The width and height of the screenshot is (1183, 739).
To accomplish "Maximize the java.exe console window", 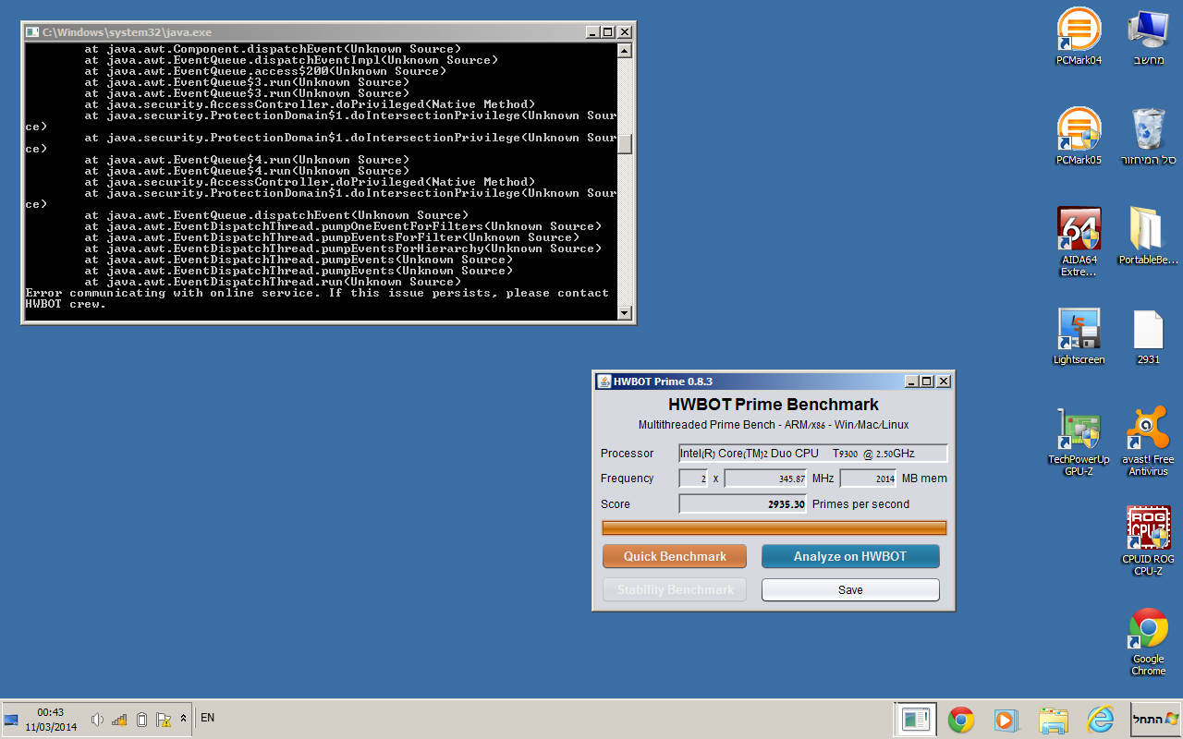I will point(608,31).
